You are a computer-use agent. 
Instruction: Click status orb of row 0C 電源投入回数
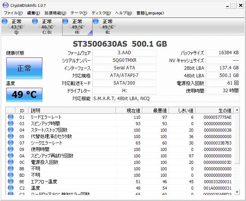[11, 162]
